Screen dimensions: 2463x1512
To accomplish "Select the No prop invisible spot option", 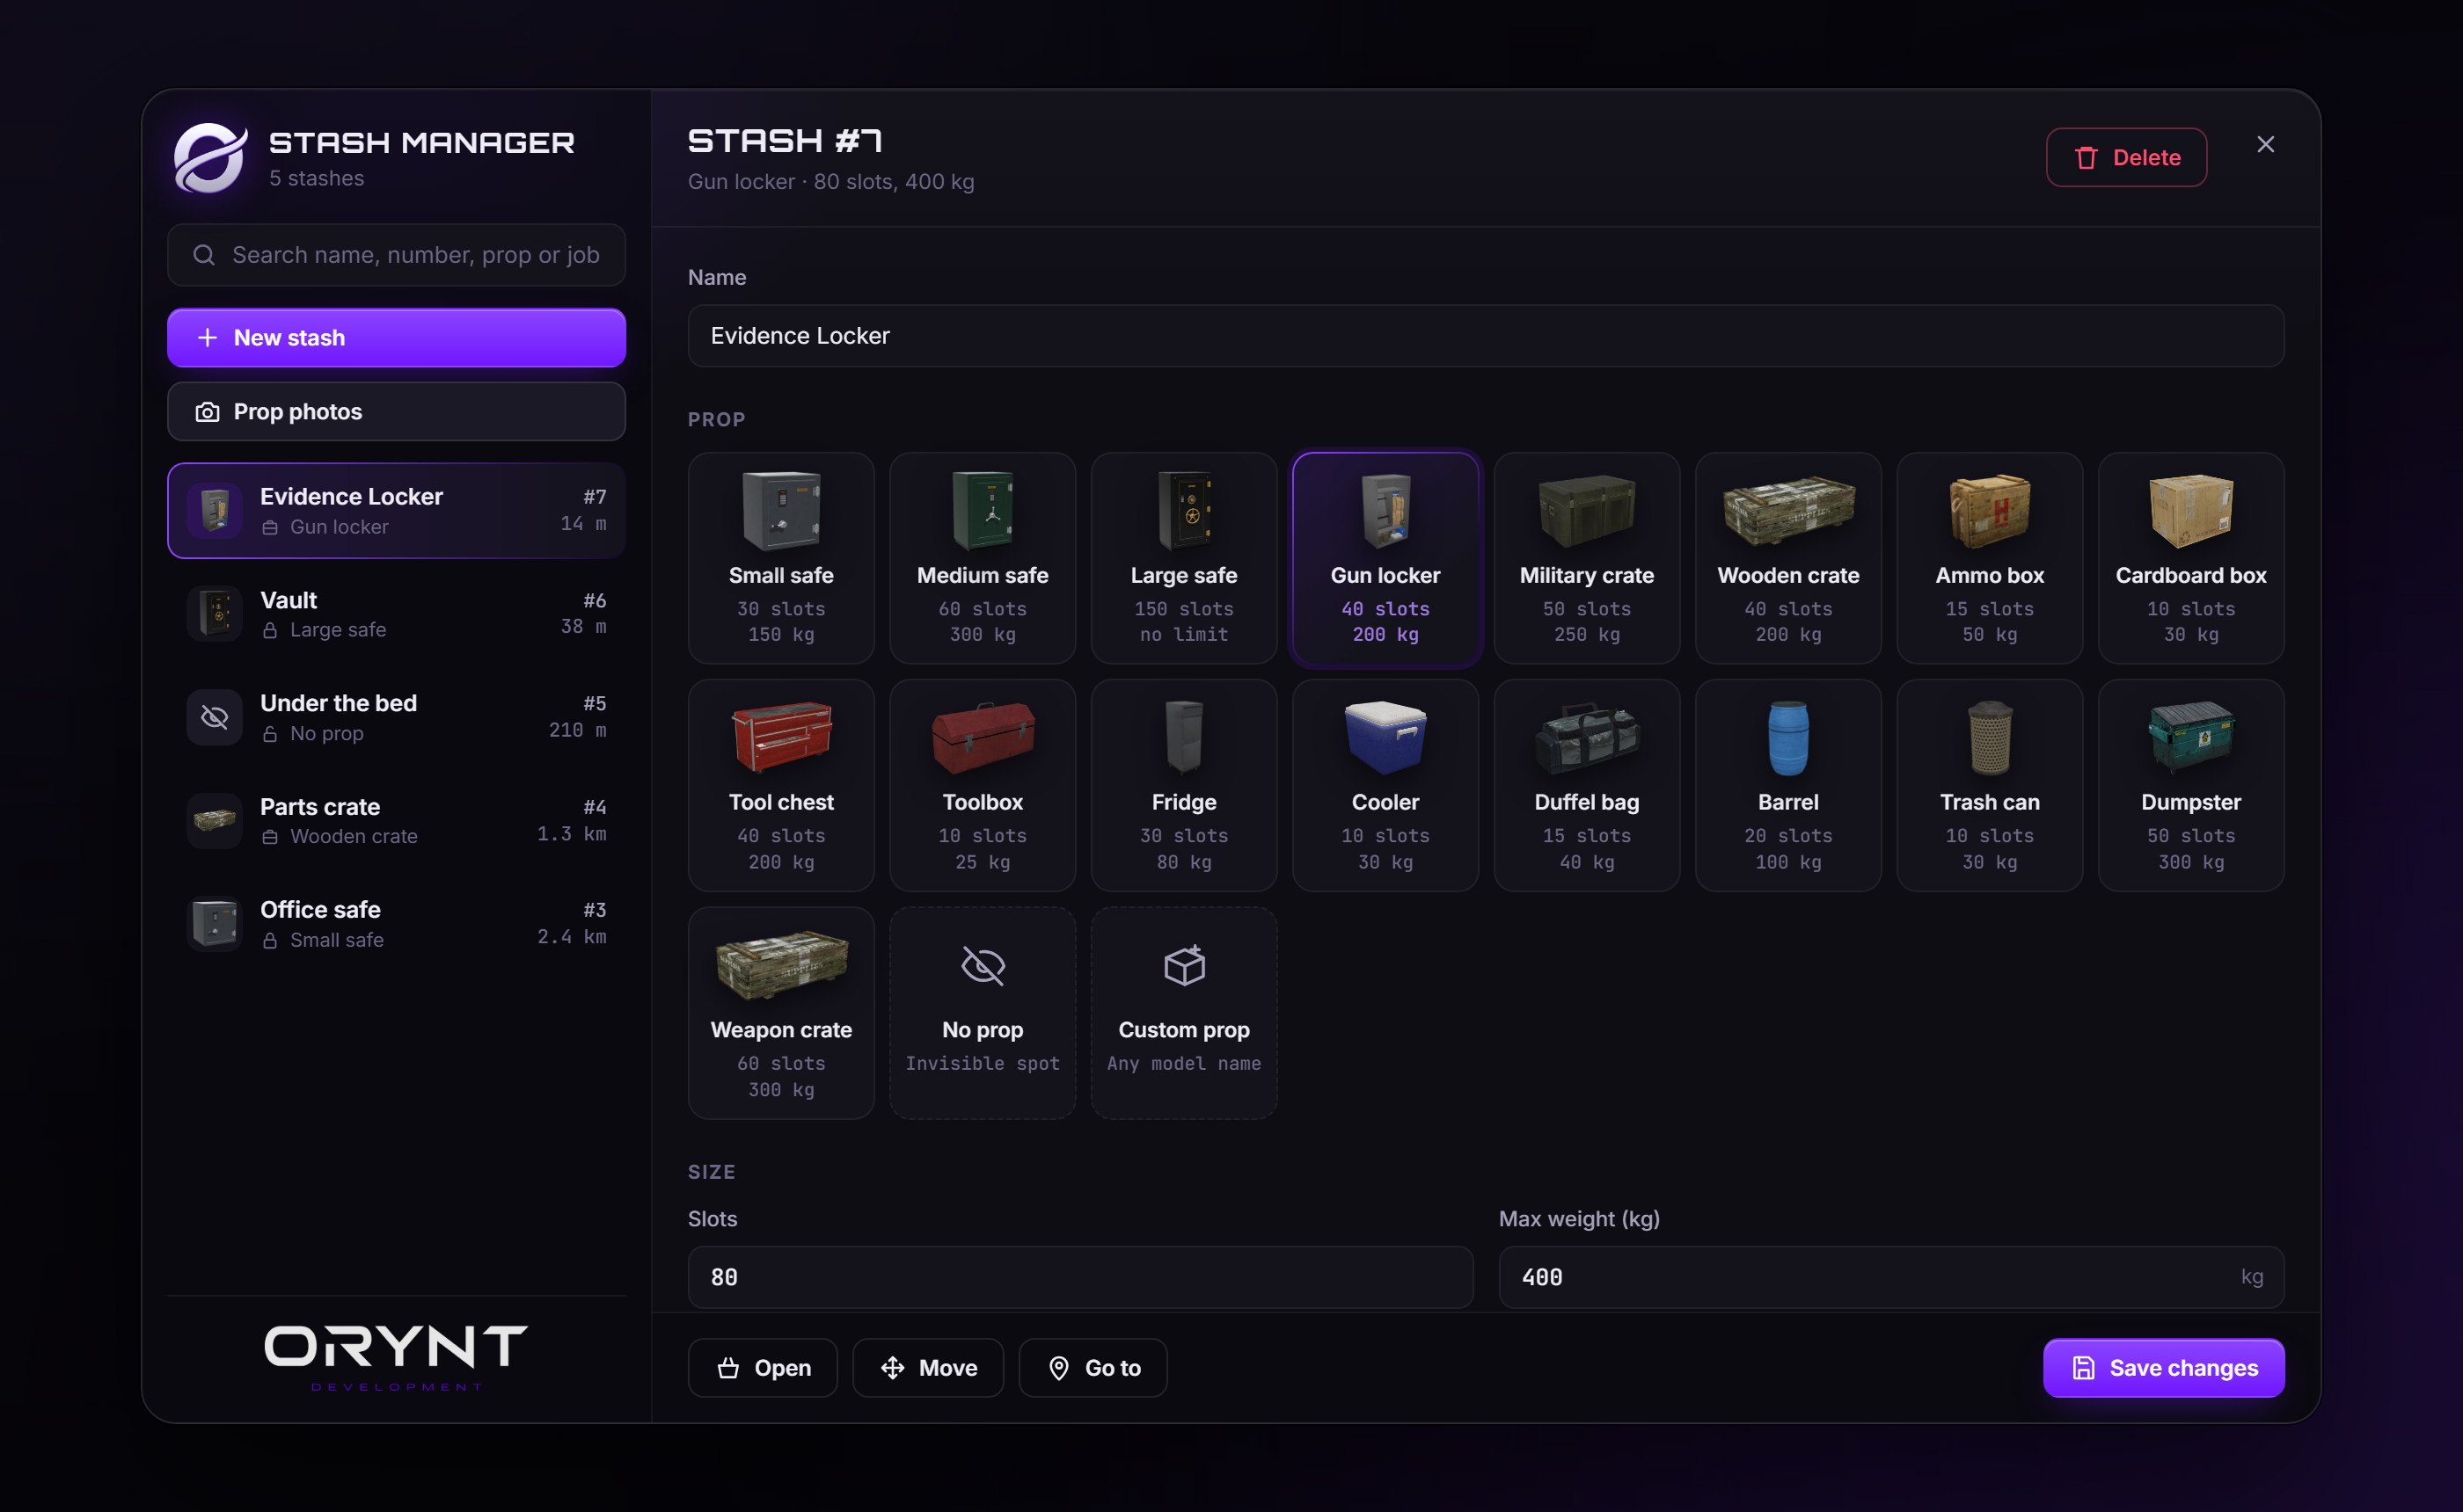I will pyautogui.click(x=983, y=1012).
